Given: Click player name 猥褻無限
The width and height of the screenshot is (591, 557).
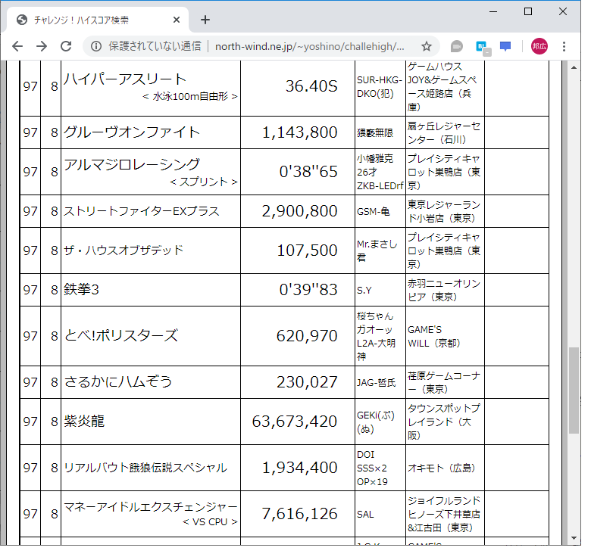Looking at the screenshot, I should (375, 133).
